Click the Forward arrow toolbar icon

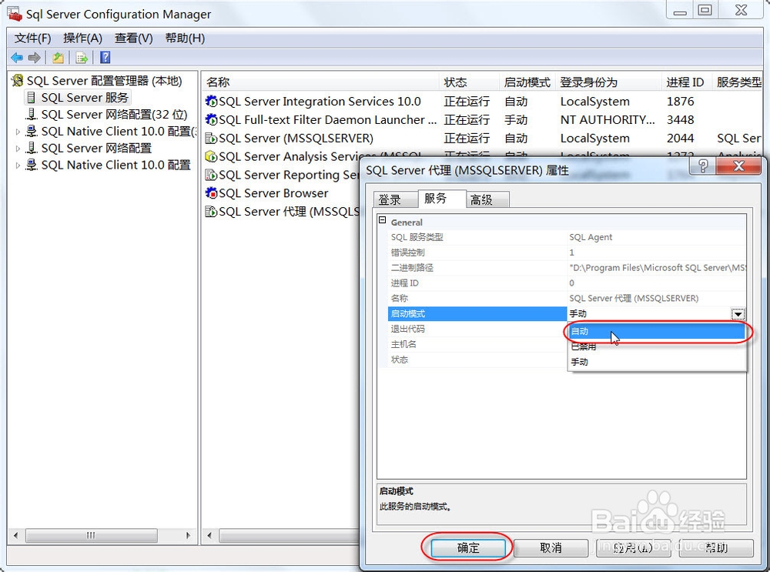point(35,58)
